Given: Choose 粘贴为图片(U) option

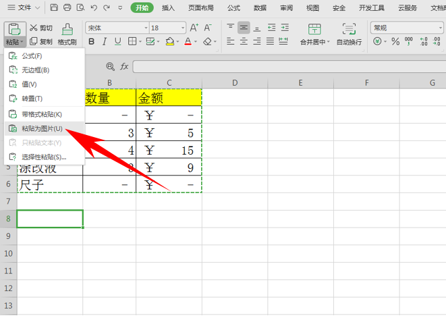Looking at the screenshot, I should [x=45, y=129].
